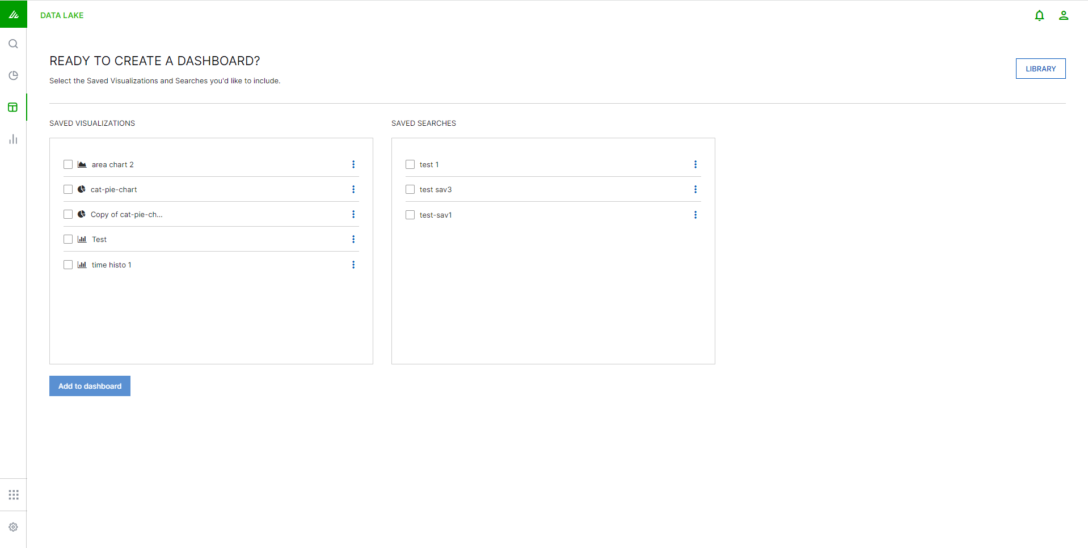Screen dimensions: 1088x548
Task: Check the cat-pie-chart checkbox
Action: pos(68,189)
